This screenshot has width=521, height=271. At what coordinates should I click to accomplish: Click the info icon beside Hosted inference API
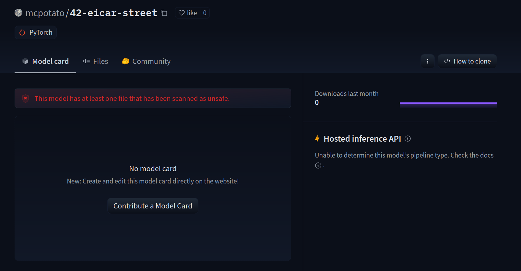[x=408, y=139]
